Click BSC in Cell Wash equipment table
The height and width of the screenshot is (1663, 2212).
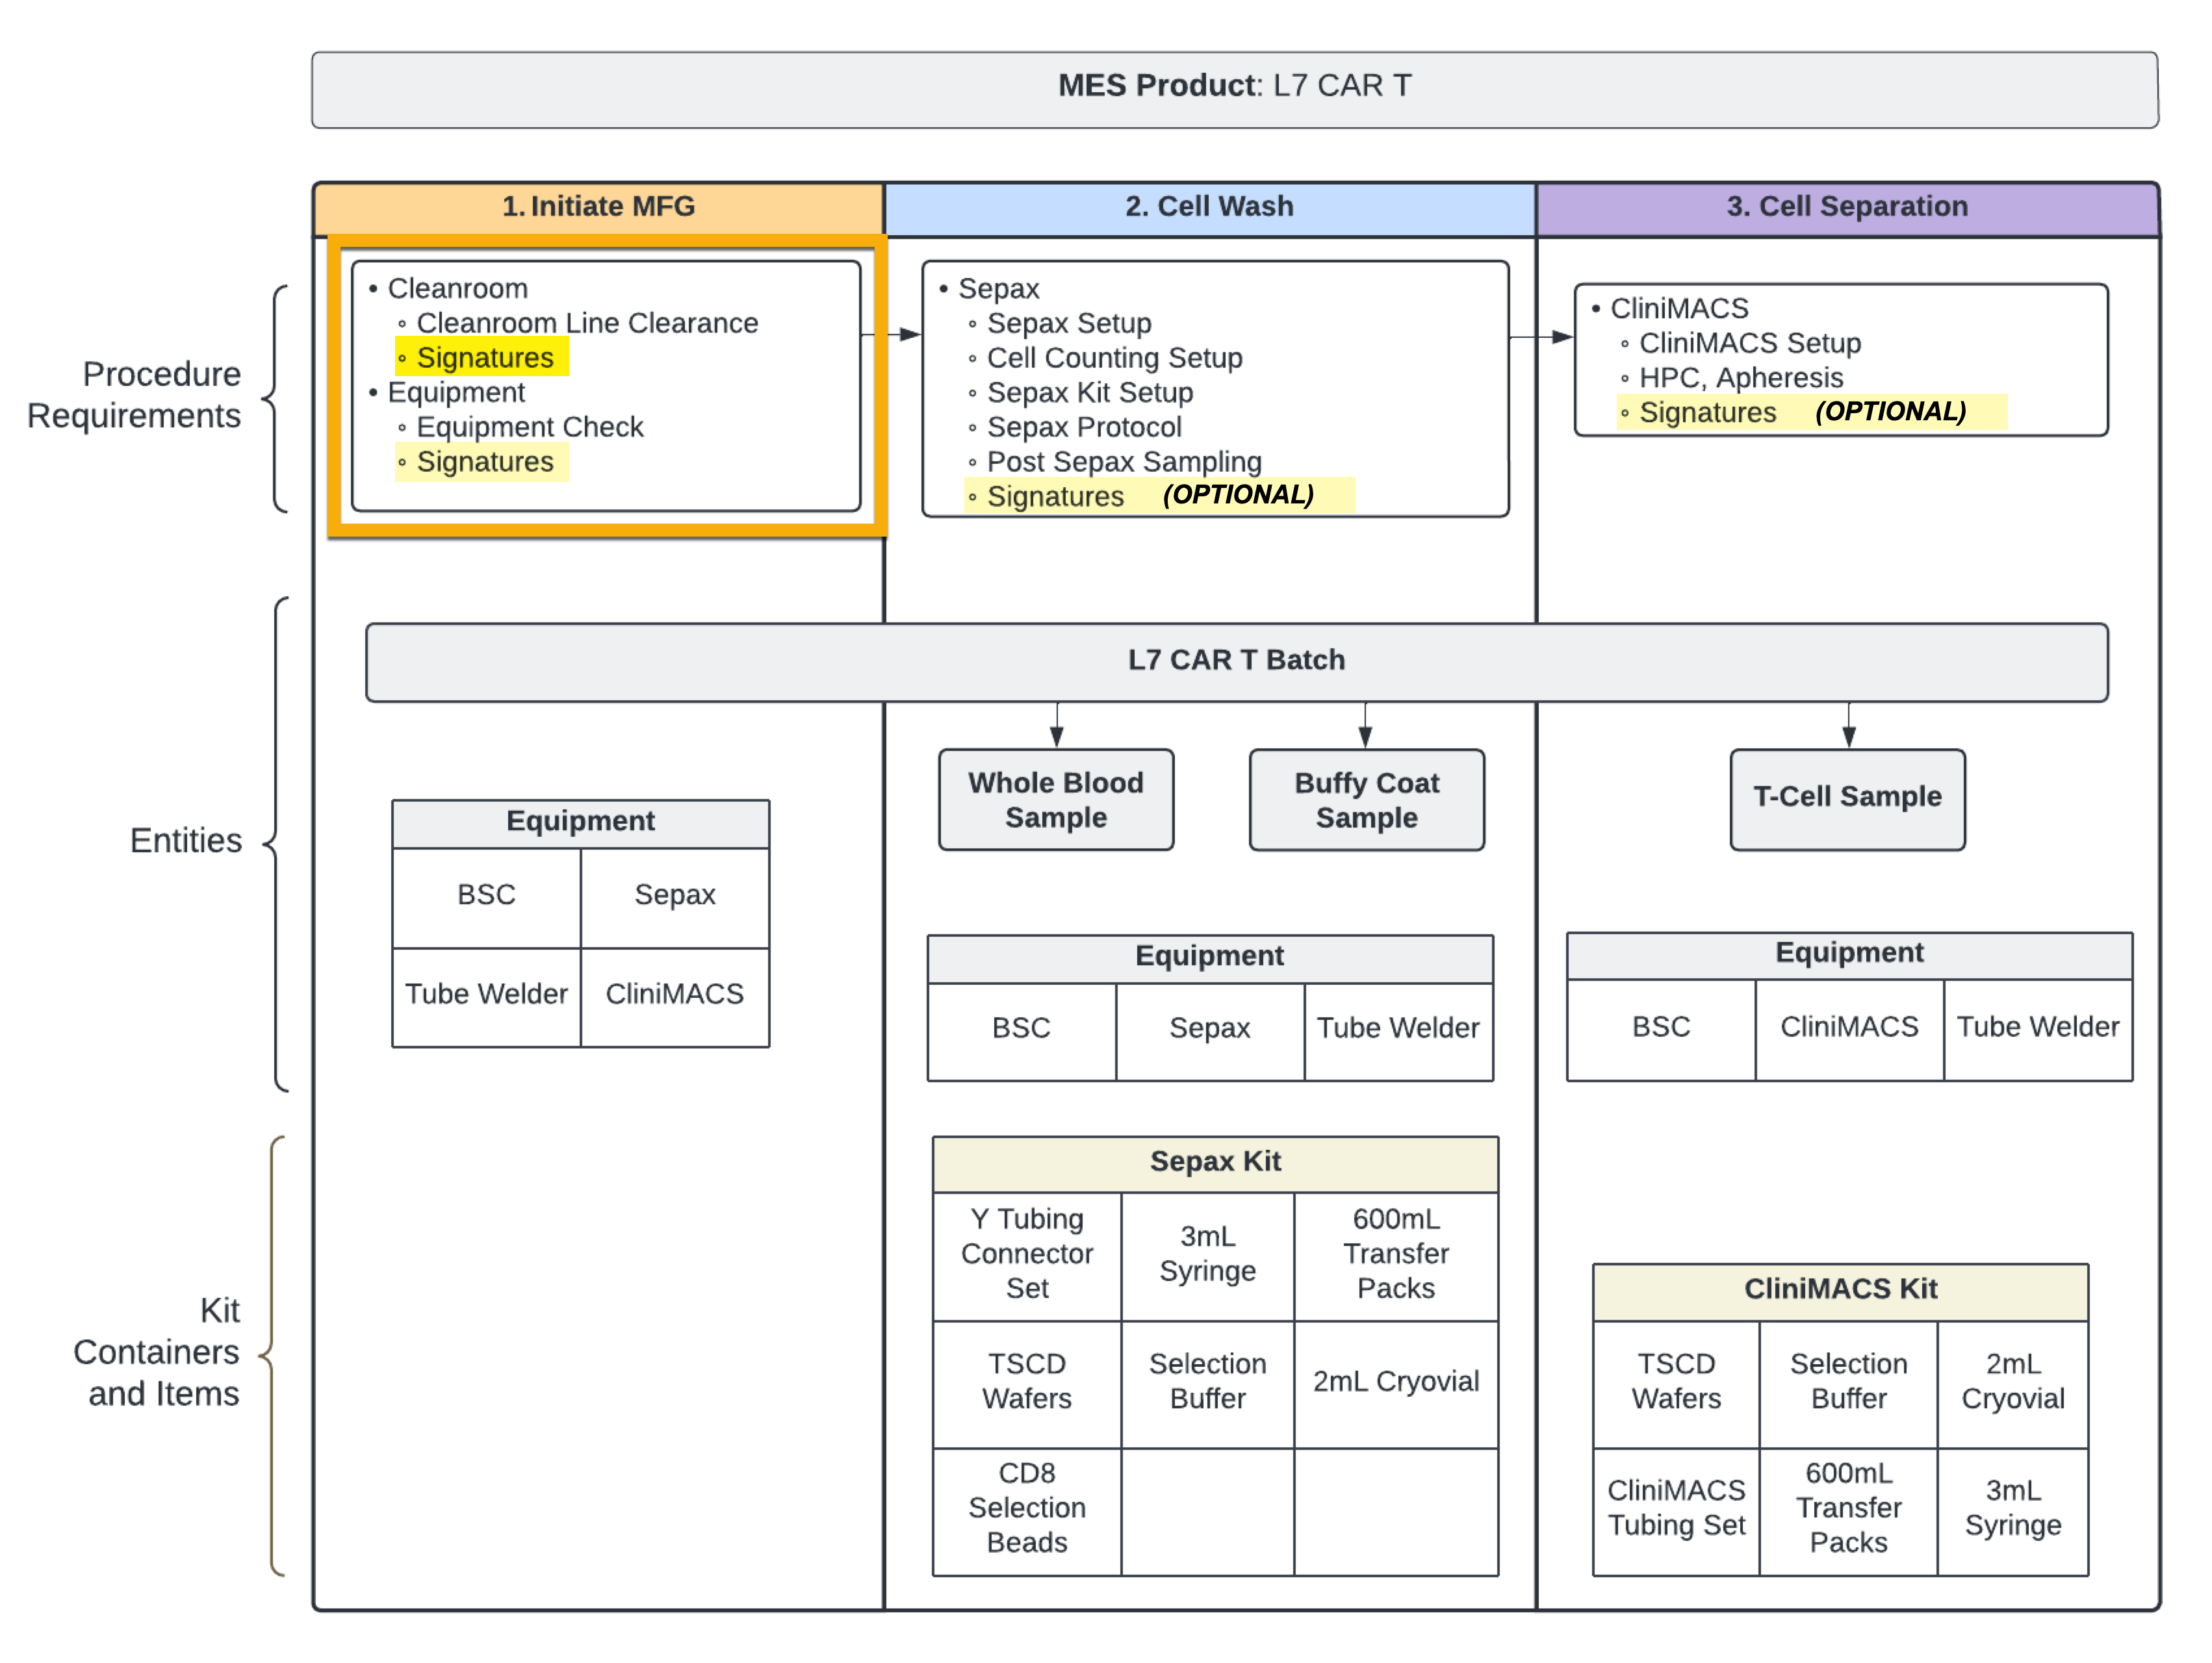1022,1032
